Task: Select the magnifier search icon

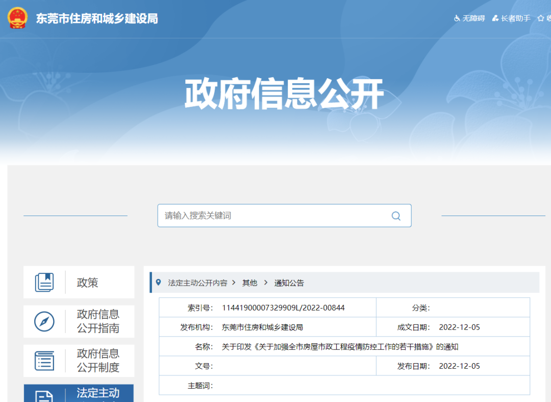Action: 396,216
